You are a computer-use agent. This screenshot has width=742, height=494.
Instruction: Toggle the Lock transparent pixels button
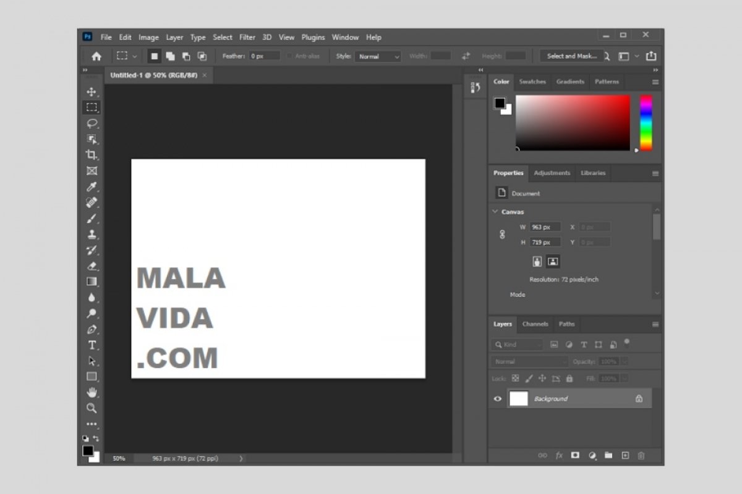click(x=515, y=379)
